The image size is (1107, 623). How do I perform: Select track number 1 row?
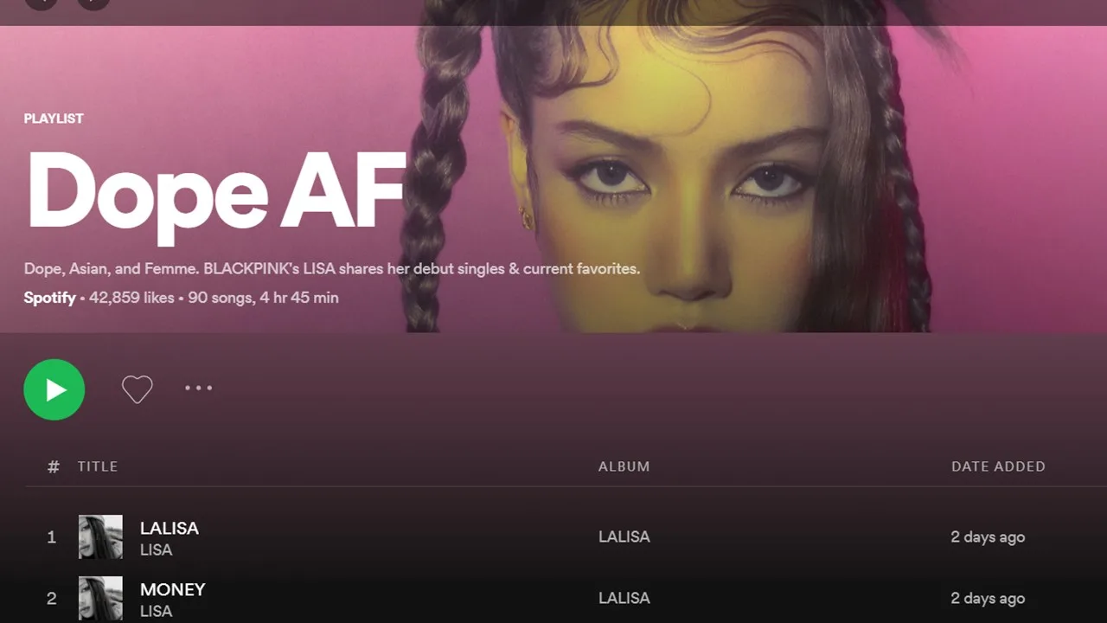click(x=553, y=537)
